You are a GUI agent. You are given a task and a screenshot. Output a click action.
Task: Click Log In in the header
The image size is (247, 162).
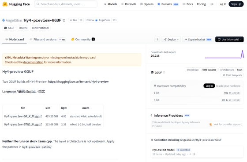pos(222,4)
